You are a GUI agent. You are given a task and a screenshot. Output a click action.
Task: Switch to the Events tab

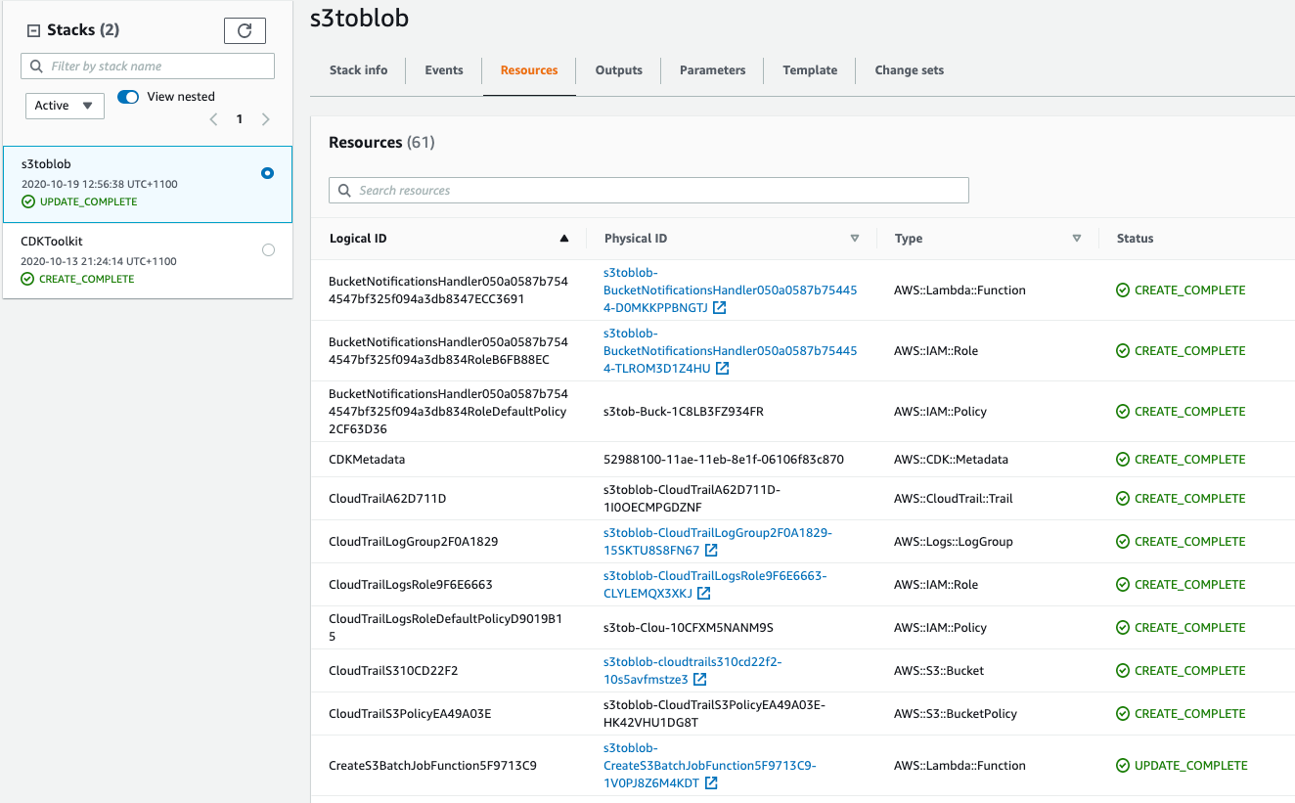(x=444, y=70)
